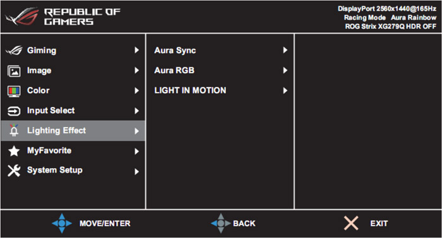
Task: Click the Input Select arrow-box icon
Action: tap(14, 111)
